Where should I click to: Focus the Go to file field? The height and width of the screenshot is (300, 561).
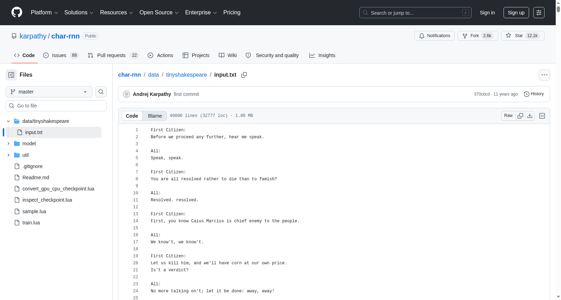pyautogui.click(x=56, y=106)
